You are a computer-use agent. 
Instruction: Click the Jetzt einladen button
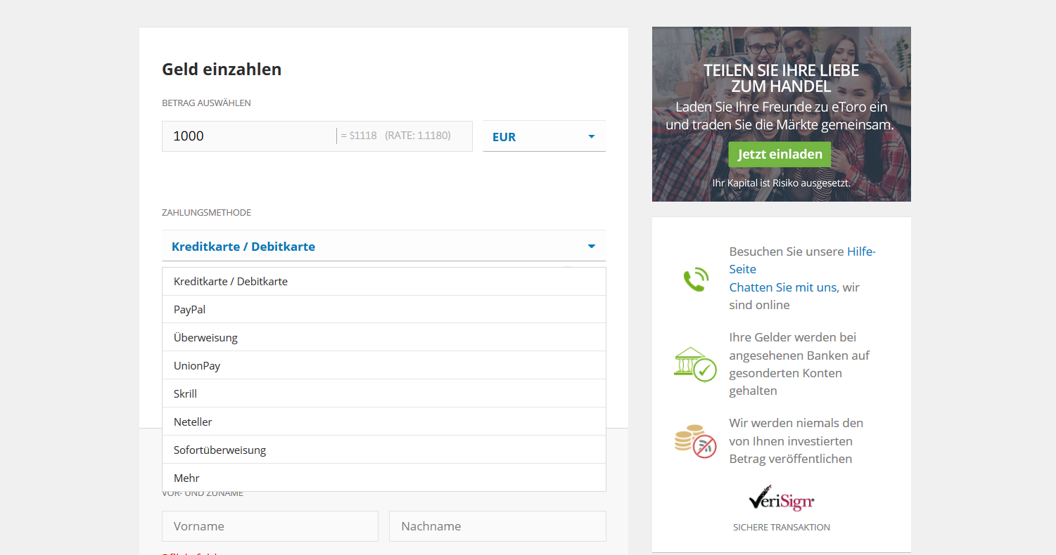780,155
